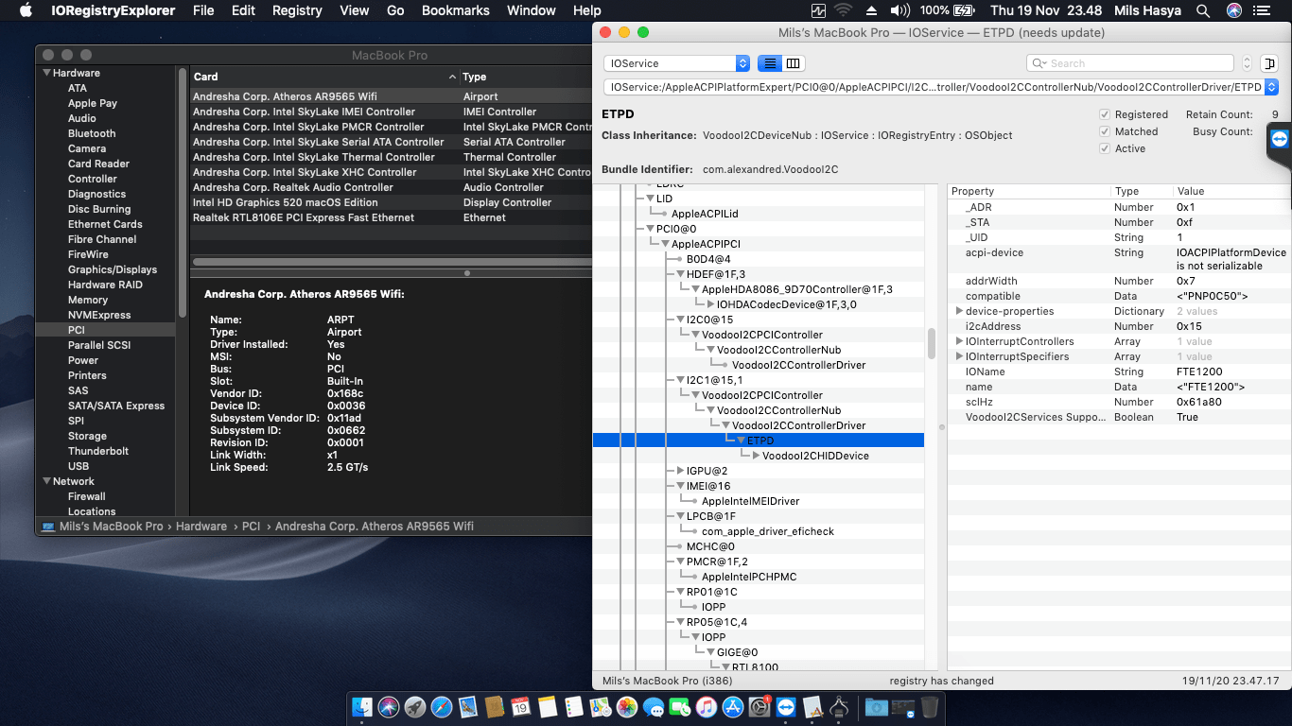Open Spotlight search in menu bar
The image size is (1292, 726).
point(1203,10)
